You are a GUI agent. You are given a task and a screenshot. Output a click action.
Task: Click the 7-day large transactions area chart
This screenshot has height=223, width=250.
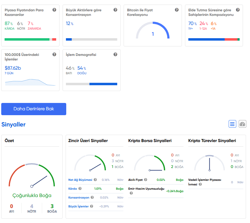30,82
